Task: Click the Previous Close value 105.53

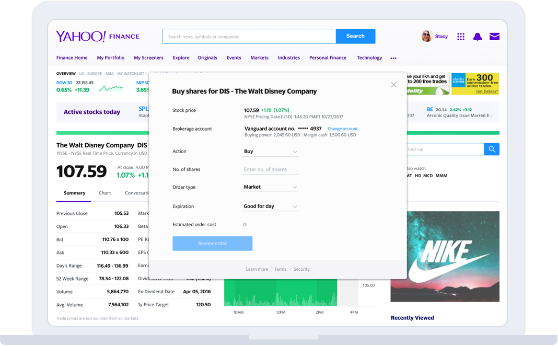Action: [x=121, y=214]
